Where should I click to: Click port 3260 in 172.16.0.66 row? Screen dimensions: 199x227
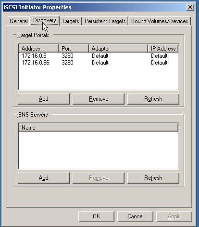point(67,63)
